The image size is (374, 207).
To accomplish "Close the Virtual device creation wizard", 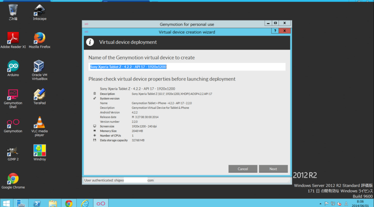I will (285, 31).
